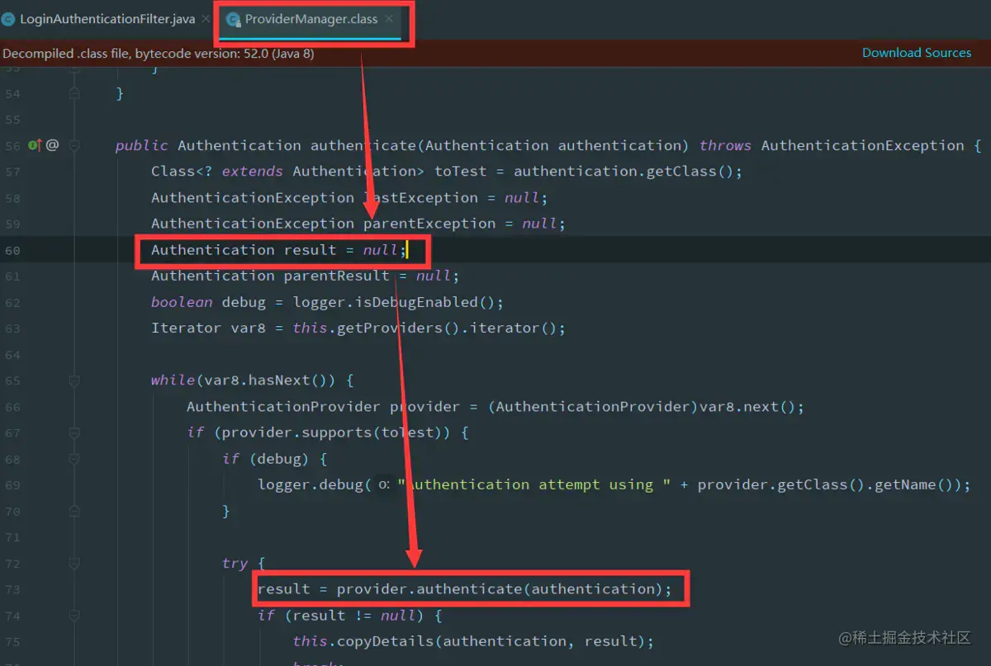
Task: Click the fold end marker on line 70
Action: (x=74, y=511)
